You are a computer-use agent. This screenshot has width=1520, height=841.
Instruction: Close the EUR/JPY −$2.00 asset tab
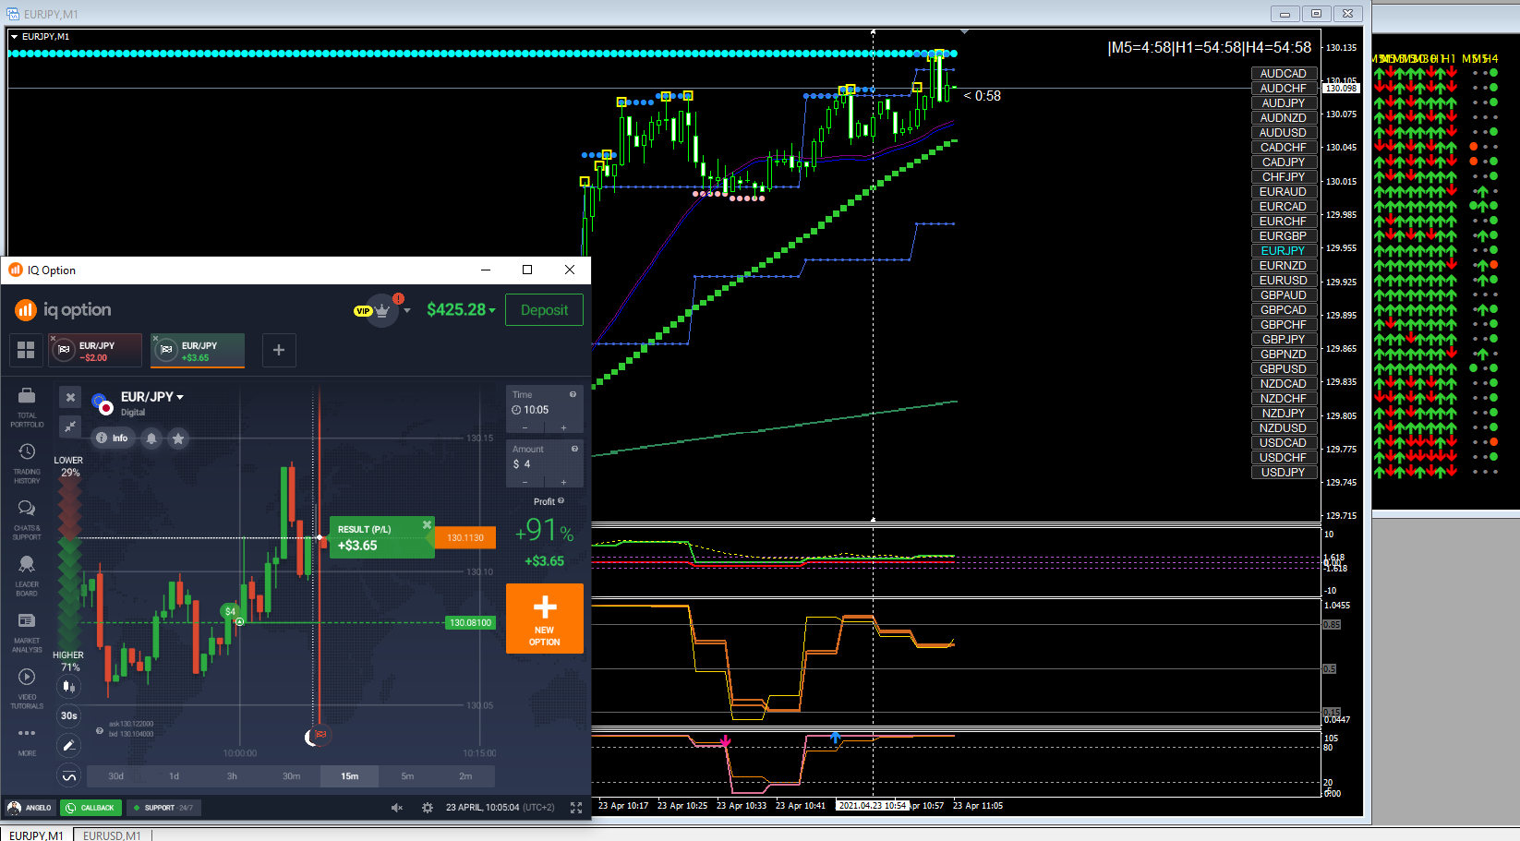(x=54, y=338)
